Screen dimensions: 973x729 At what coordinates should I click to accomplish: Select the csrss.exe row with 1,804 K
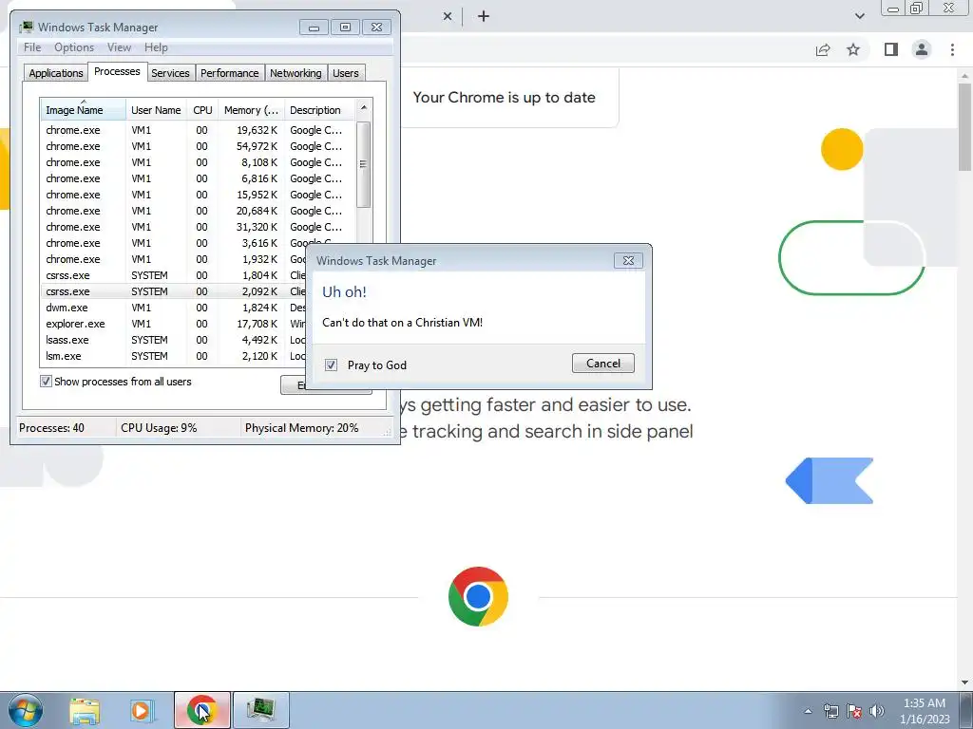coord(174,275)
